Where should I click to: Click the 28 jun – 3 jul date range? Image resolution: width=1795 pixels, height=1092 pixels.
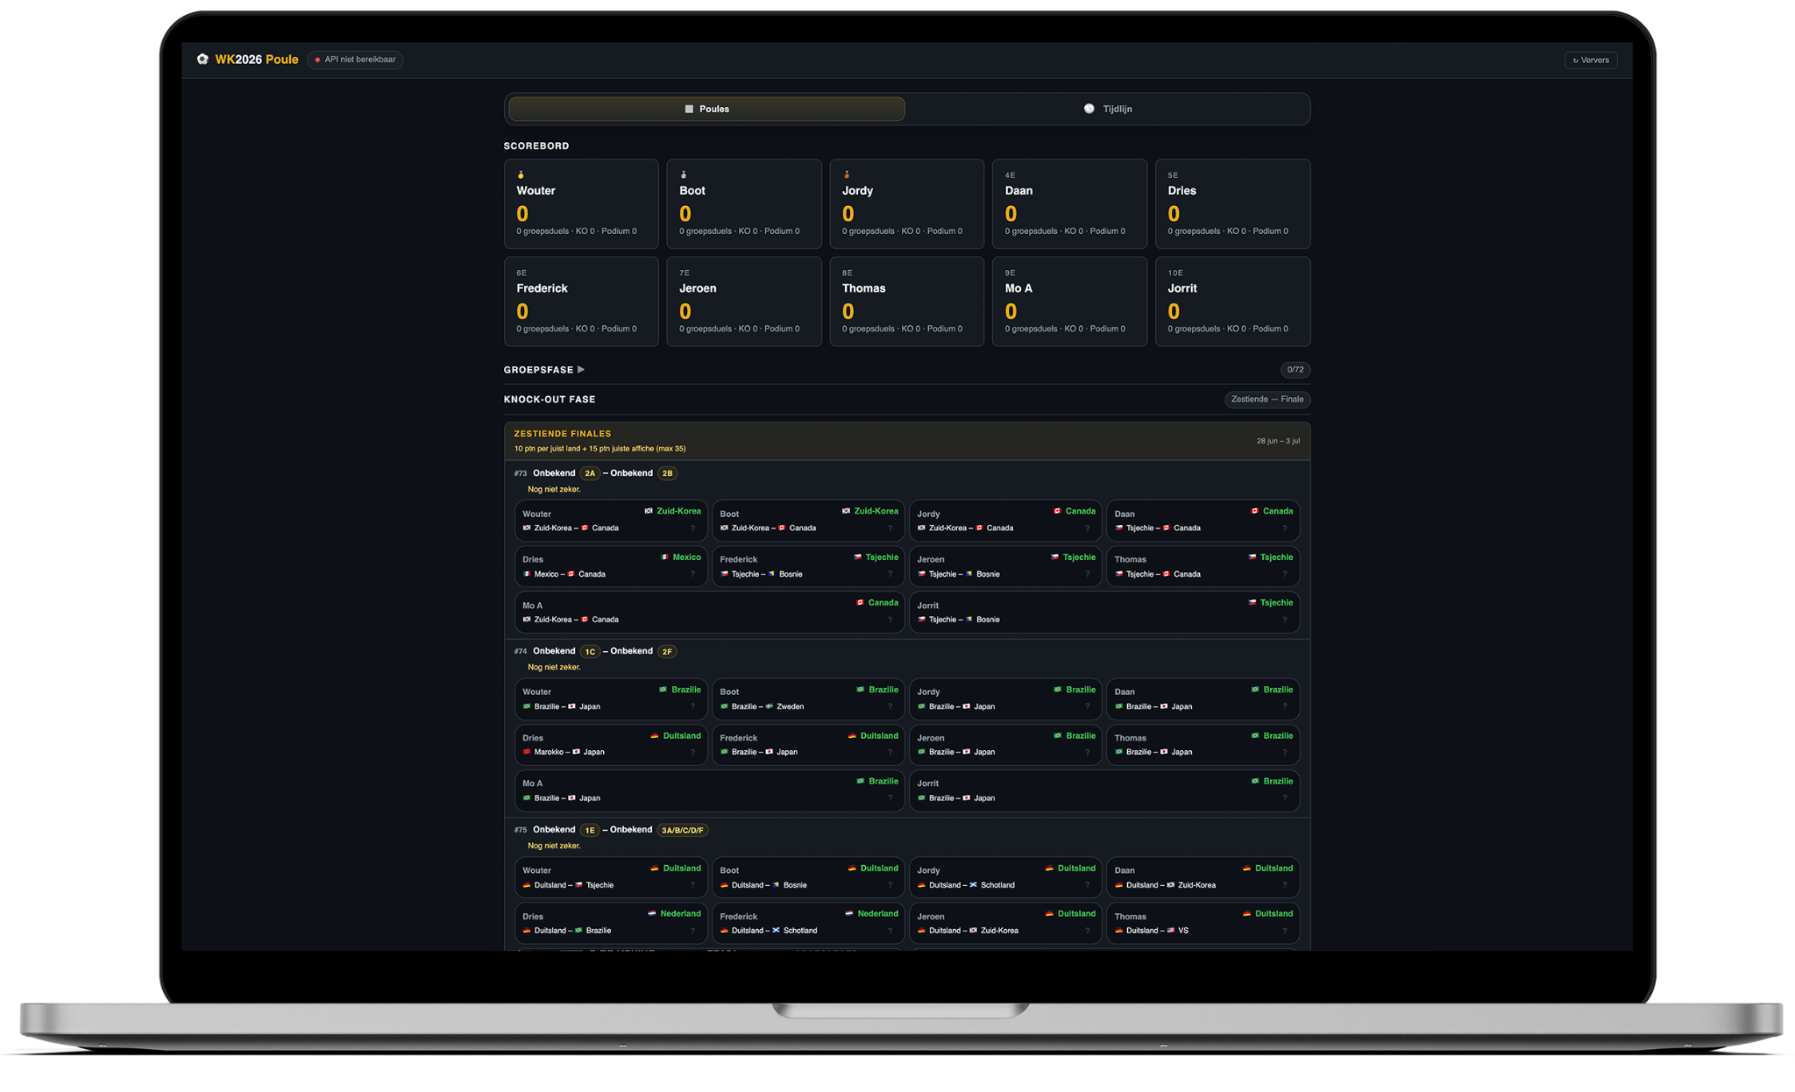pyautogui.click(x=1278, y=441)
